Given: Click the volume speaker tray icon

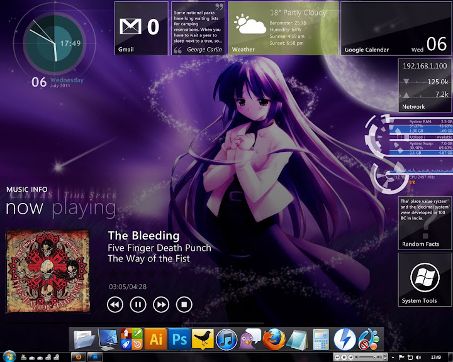Looking at the screenshot, I should (x=418, y=358).
